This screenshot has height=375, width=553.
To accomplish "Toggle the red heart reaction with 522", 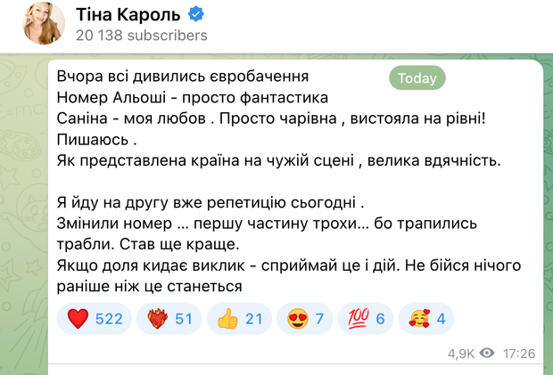I will (x=95, y=319).
